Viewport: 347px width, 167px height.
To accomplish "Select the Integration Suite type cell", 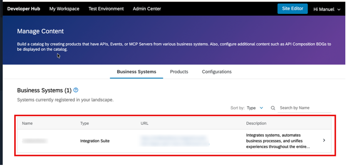I will (x=95, y=141).
